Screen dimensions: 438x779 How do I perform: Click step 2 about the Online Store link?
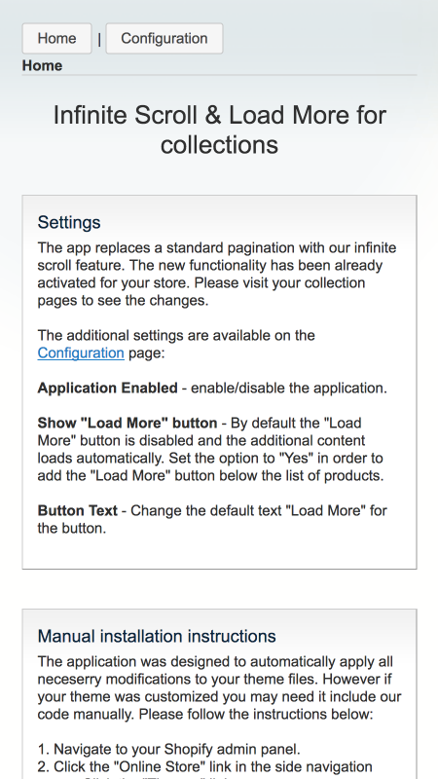205,766
